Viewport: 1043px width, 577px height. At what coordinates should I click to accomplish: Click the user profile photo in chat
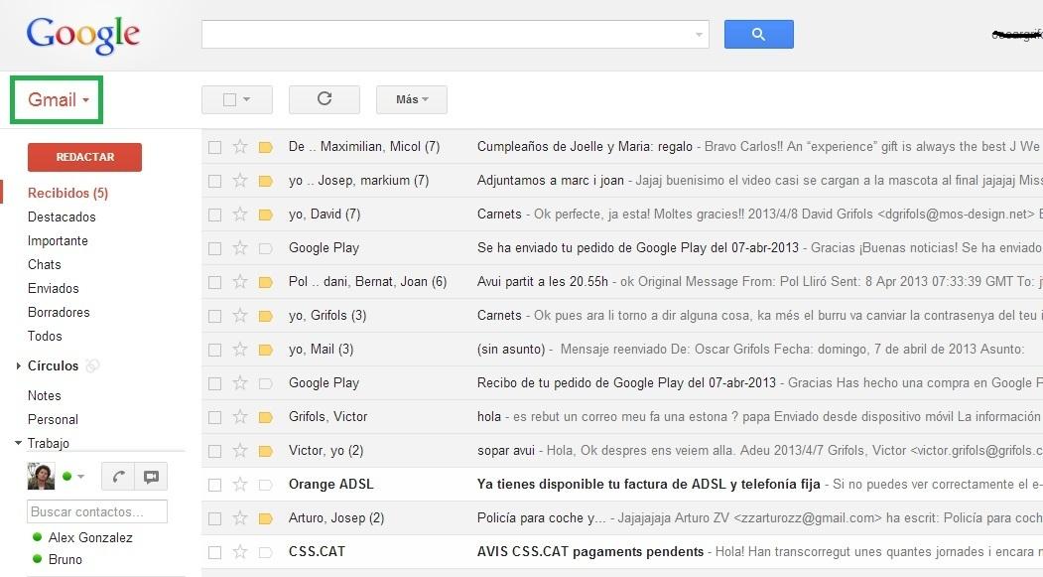(41, 477)
